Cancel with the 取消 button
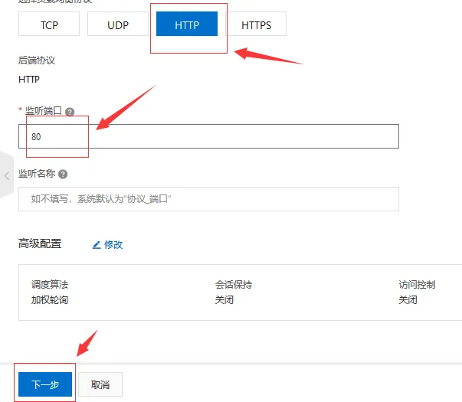The height and width of the screenshot is (402, 462). [x=100, y=384]
